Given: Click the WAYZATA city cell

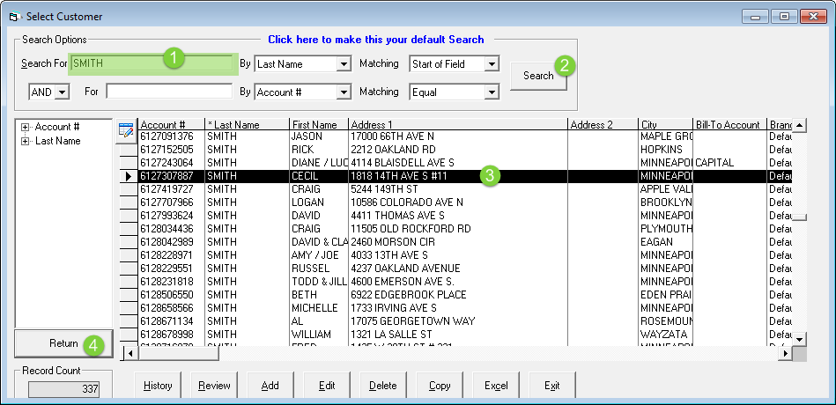Looking at the screenshot, I should click(665, 335).
